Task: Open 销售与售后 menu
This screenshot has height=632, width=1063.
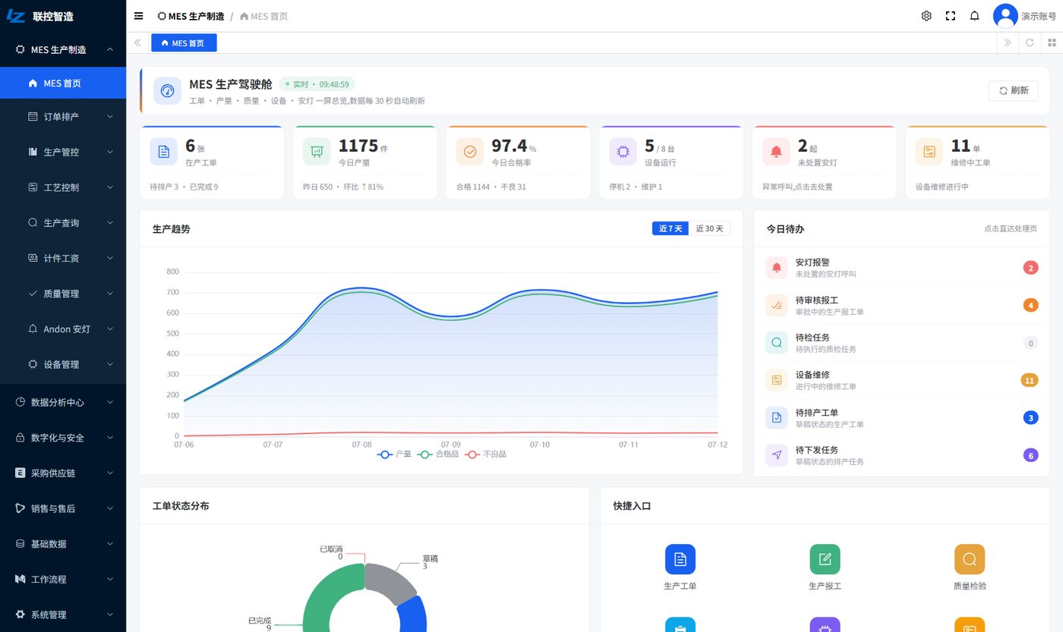Action: (x=63, y=508)
